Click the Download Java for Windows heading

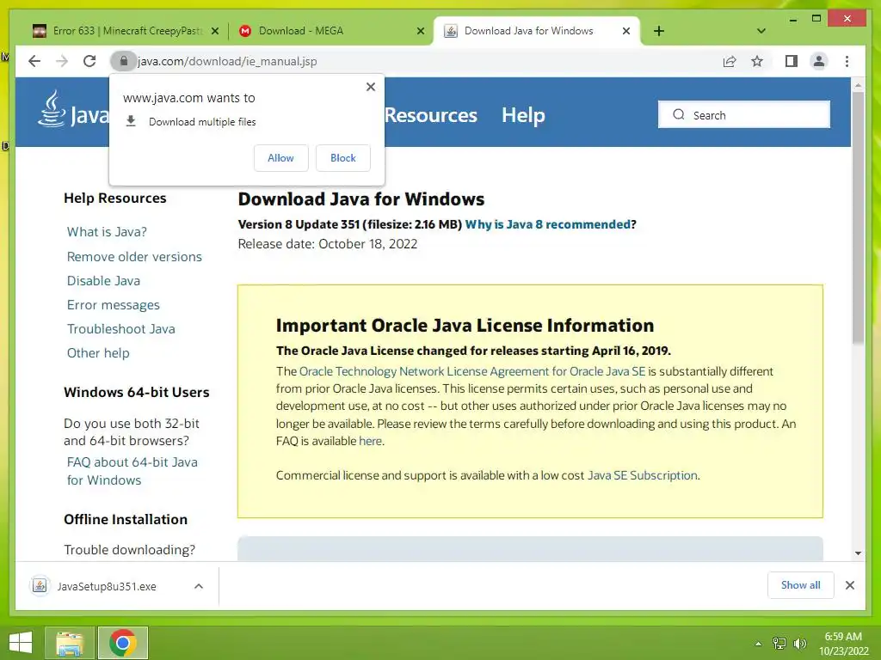point(361,199)
